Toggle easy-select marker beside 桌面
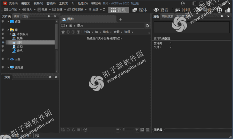This screenshot has height=139, width=233. (x=3, y=22)
